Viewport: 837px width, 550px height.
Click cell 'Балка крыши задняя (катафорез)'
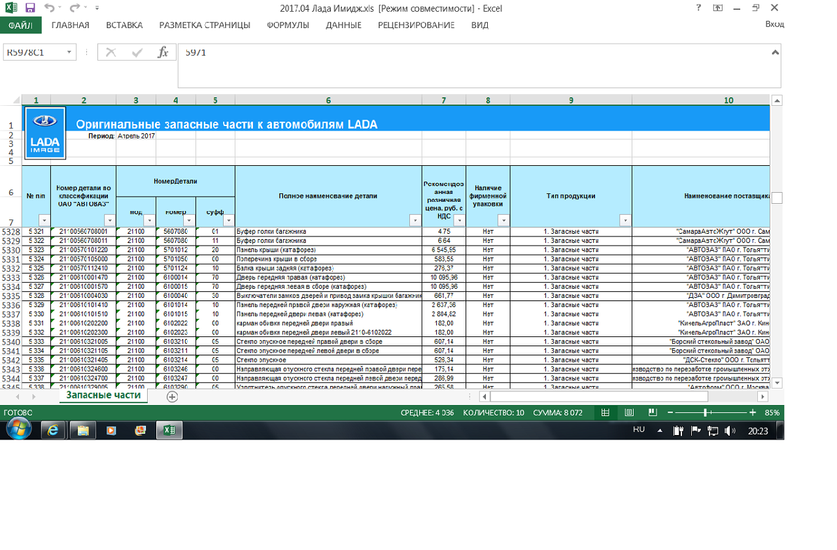point(328,268)
